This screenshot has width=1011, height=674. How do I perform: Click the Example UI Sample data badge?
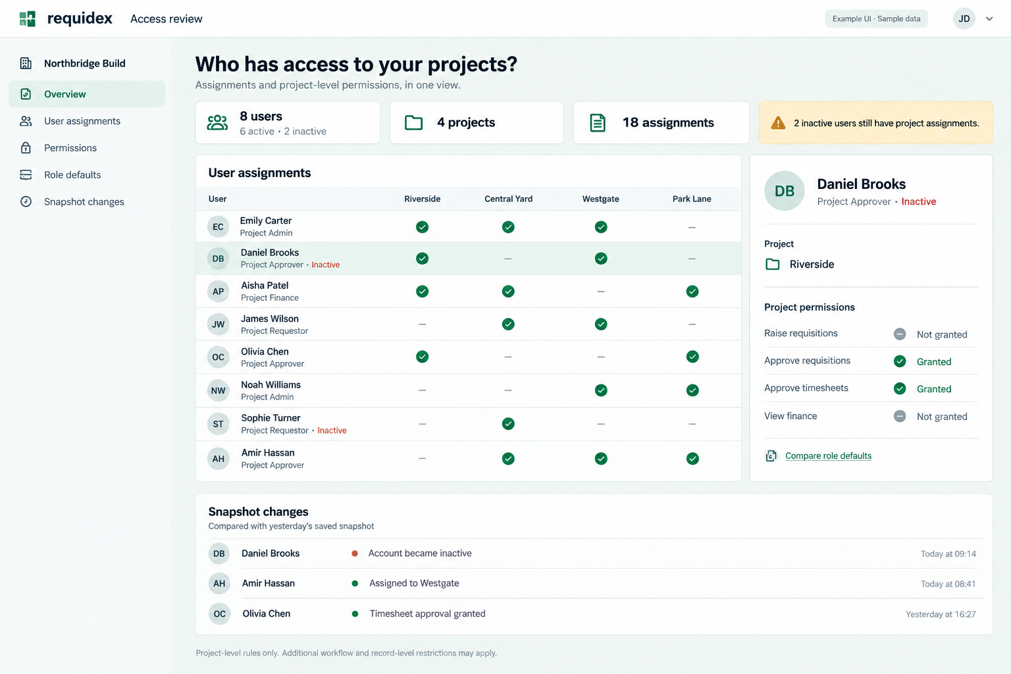(x=877, y=18)
